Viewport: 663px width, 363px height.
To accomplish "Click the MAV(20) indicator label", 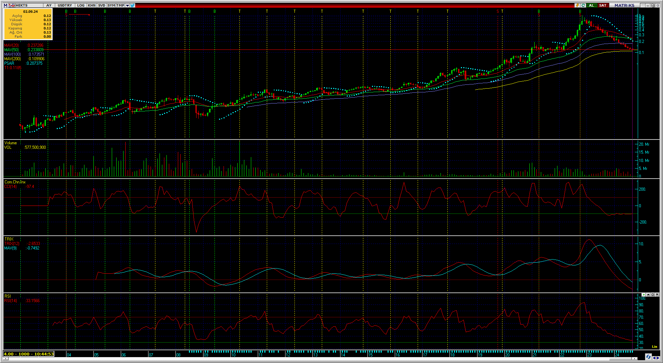I will [11, 45].
